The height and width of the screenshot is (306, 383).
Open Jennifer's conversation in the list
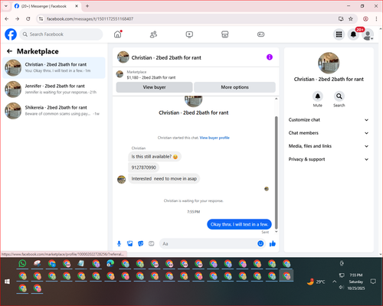tap(54, 89)
